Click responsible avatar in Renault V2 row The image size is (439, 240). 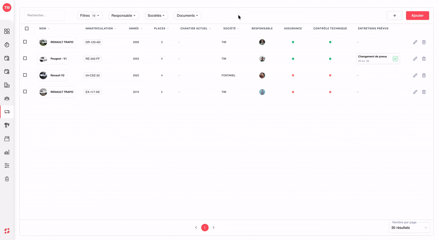point(262,75)
